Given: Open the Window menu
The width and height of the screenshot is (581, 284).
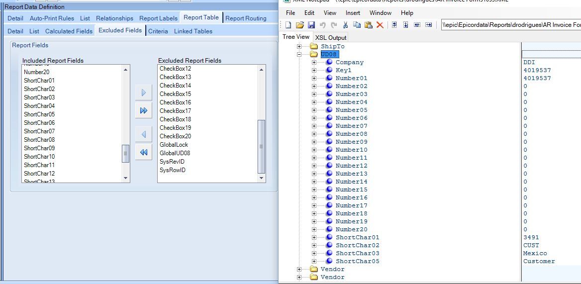Looking at the screenshot, I should (381, 12).
